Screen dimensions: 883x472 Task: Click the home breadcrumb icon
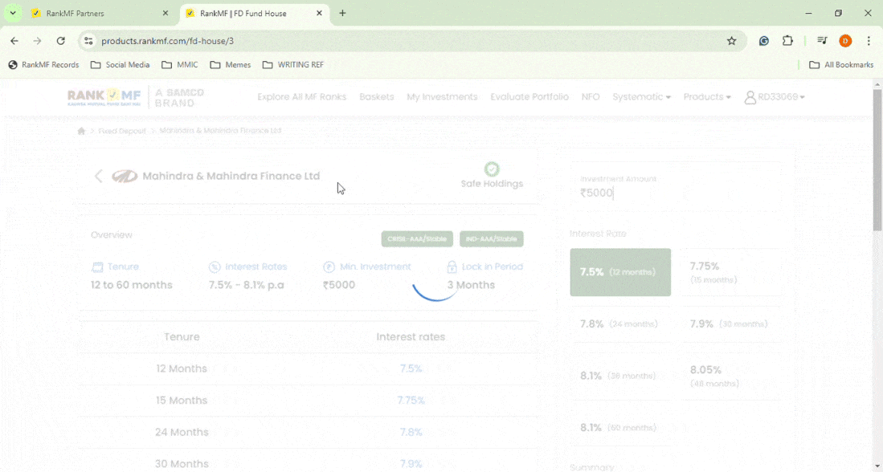point(81,131)
